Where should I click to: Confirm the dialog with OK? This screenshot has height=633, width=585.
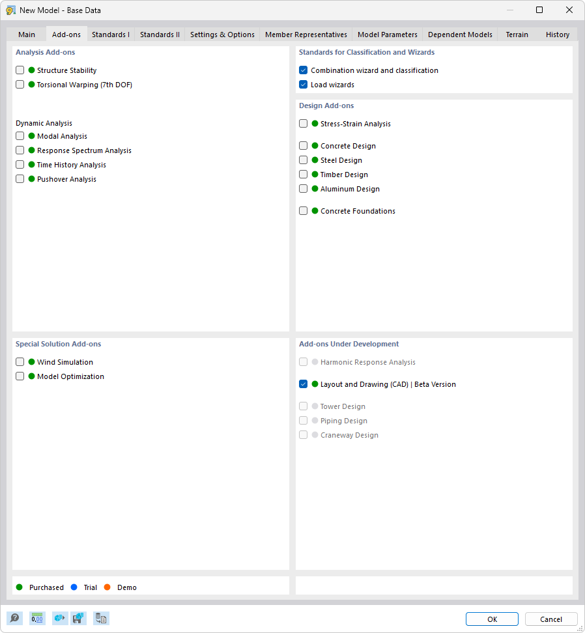[x=492, y=619]
